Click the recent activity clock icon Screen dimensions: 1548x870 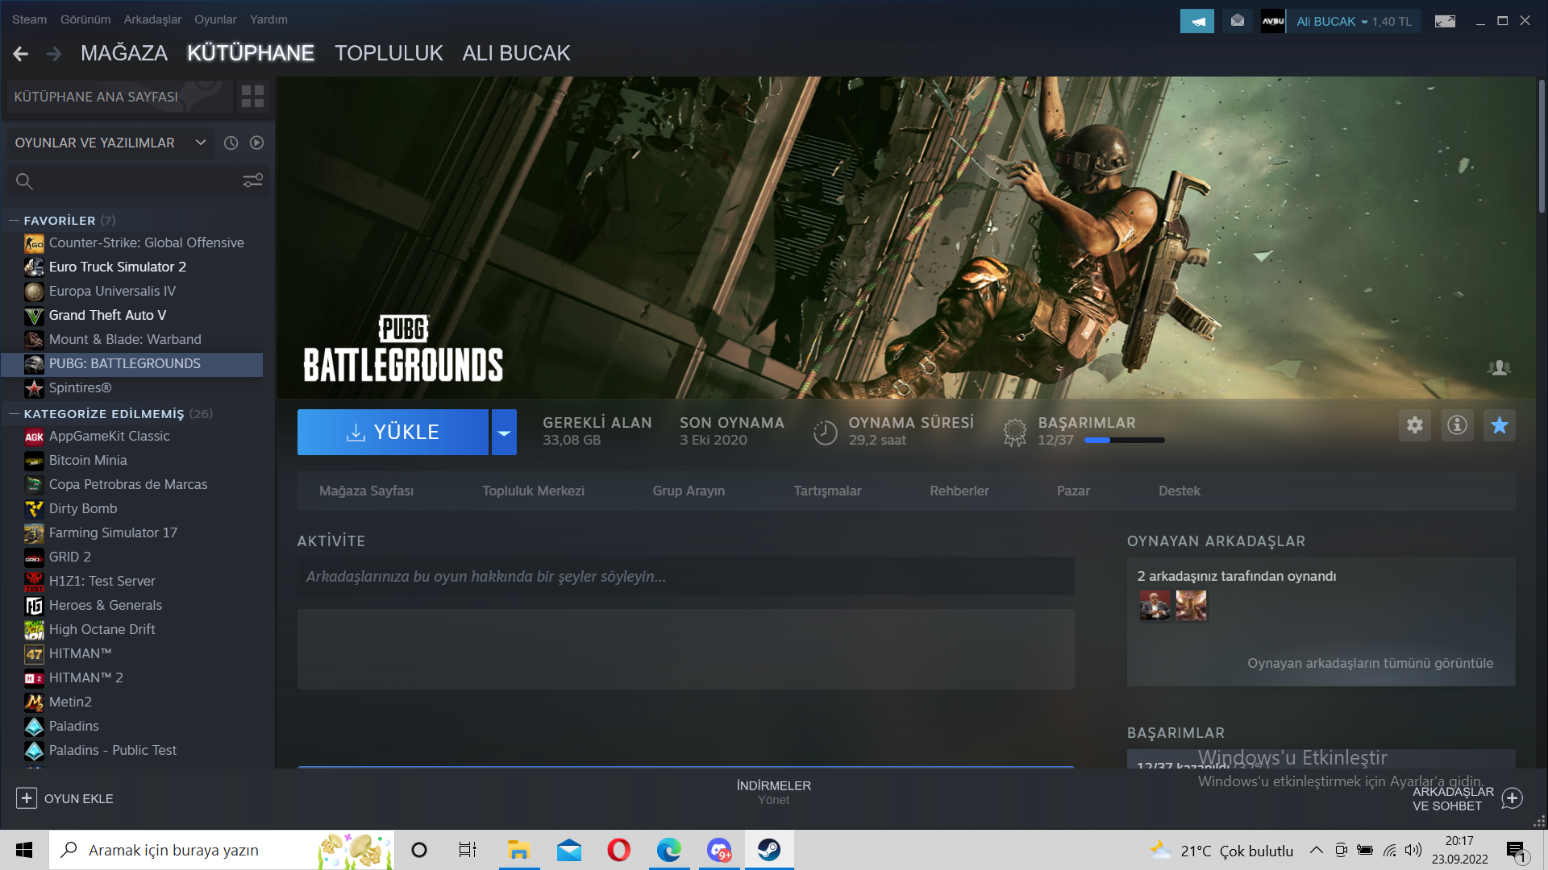click(231, 143)
